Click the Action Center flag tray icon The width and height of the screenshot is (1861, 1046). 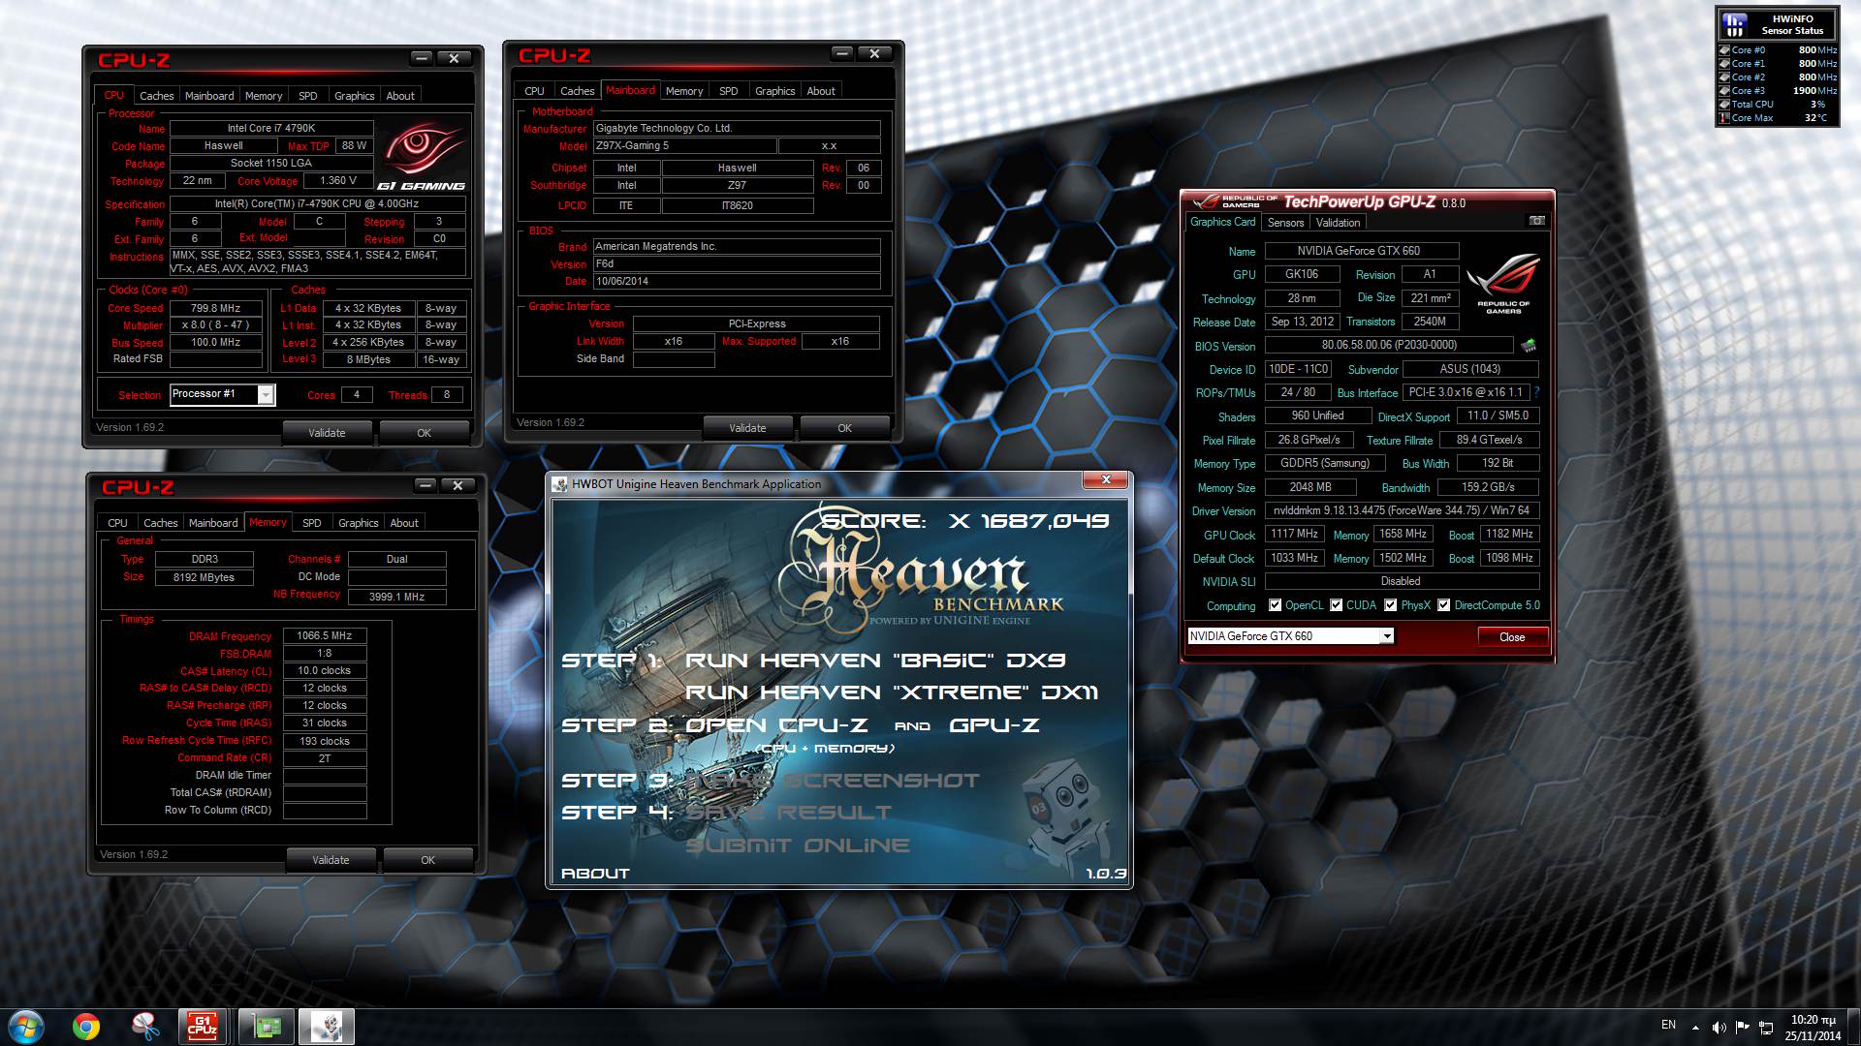[x=1743, y=1027]
